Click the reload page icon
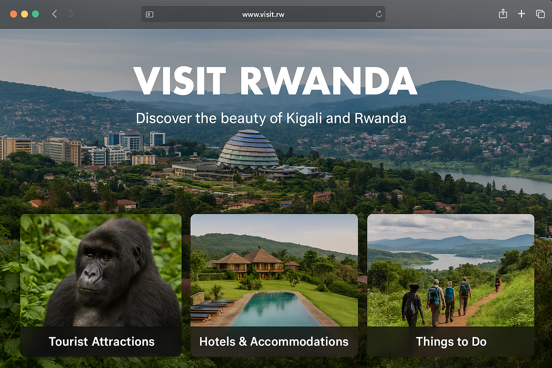Viewport: 552px width, 368px height. coord(379,14)
